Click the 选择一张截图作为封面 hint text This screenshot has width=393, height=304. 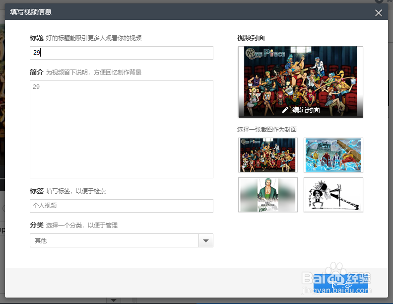tap(266, 130)
